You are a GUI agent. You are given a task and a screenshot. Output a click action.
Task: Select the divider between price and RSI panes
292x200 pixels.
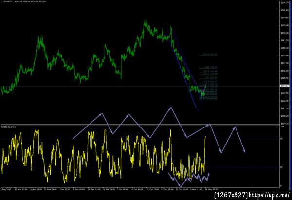[x=140, y=125]
